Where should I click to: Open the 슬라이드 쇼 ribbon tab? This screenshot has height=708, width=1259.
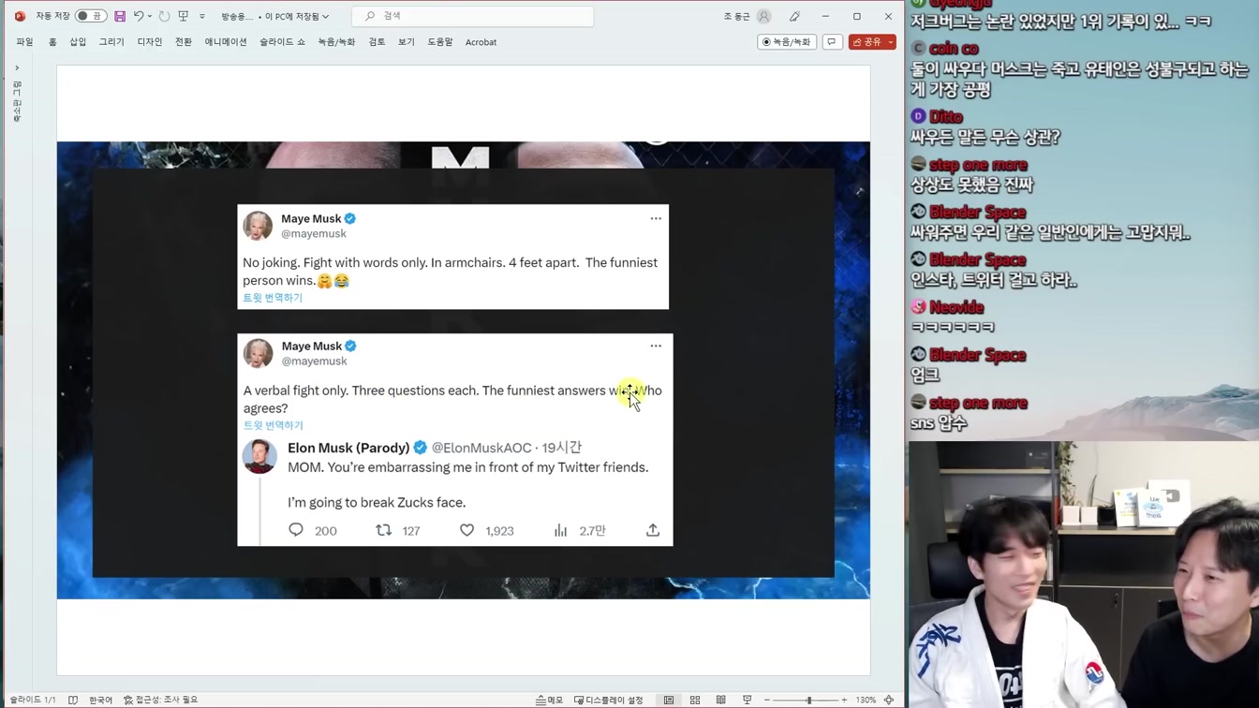(282, 42)
